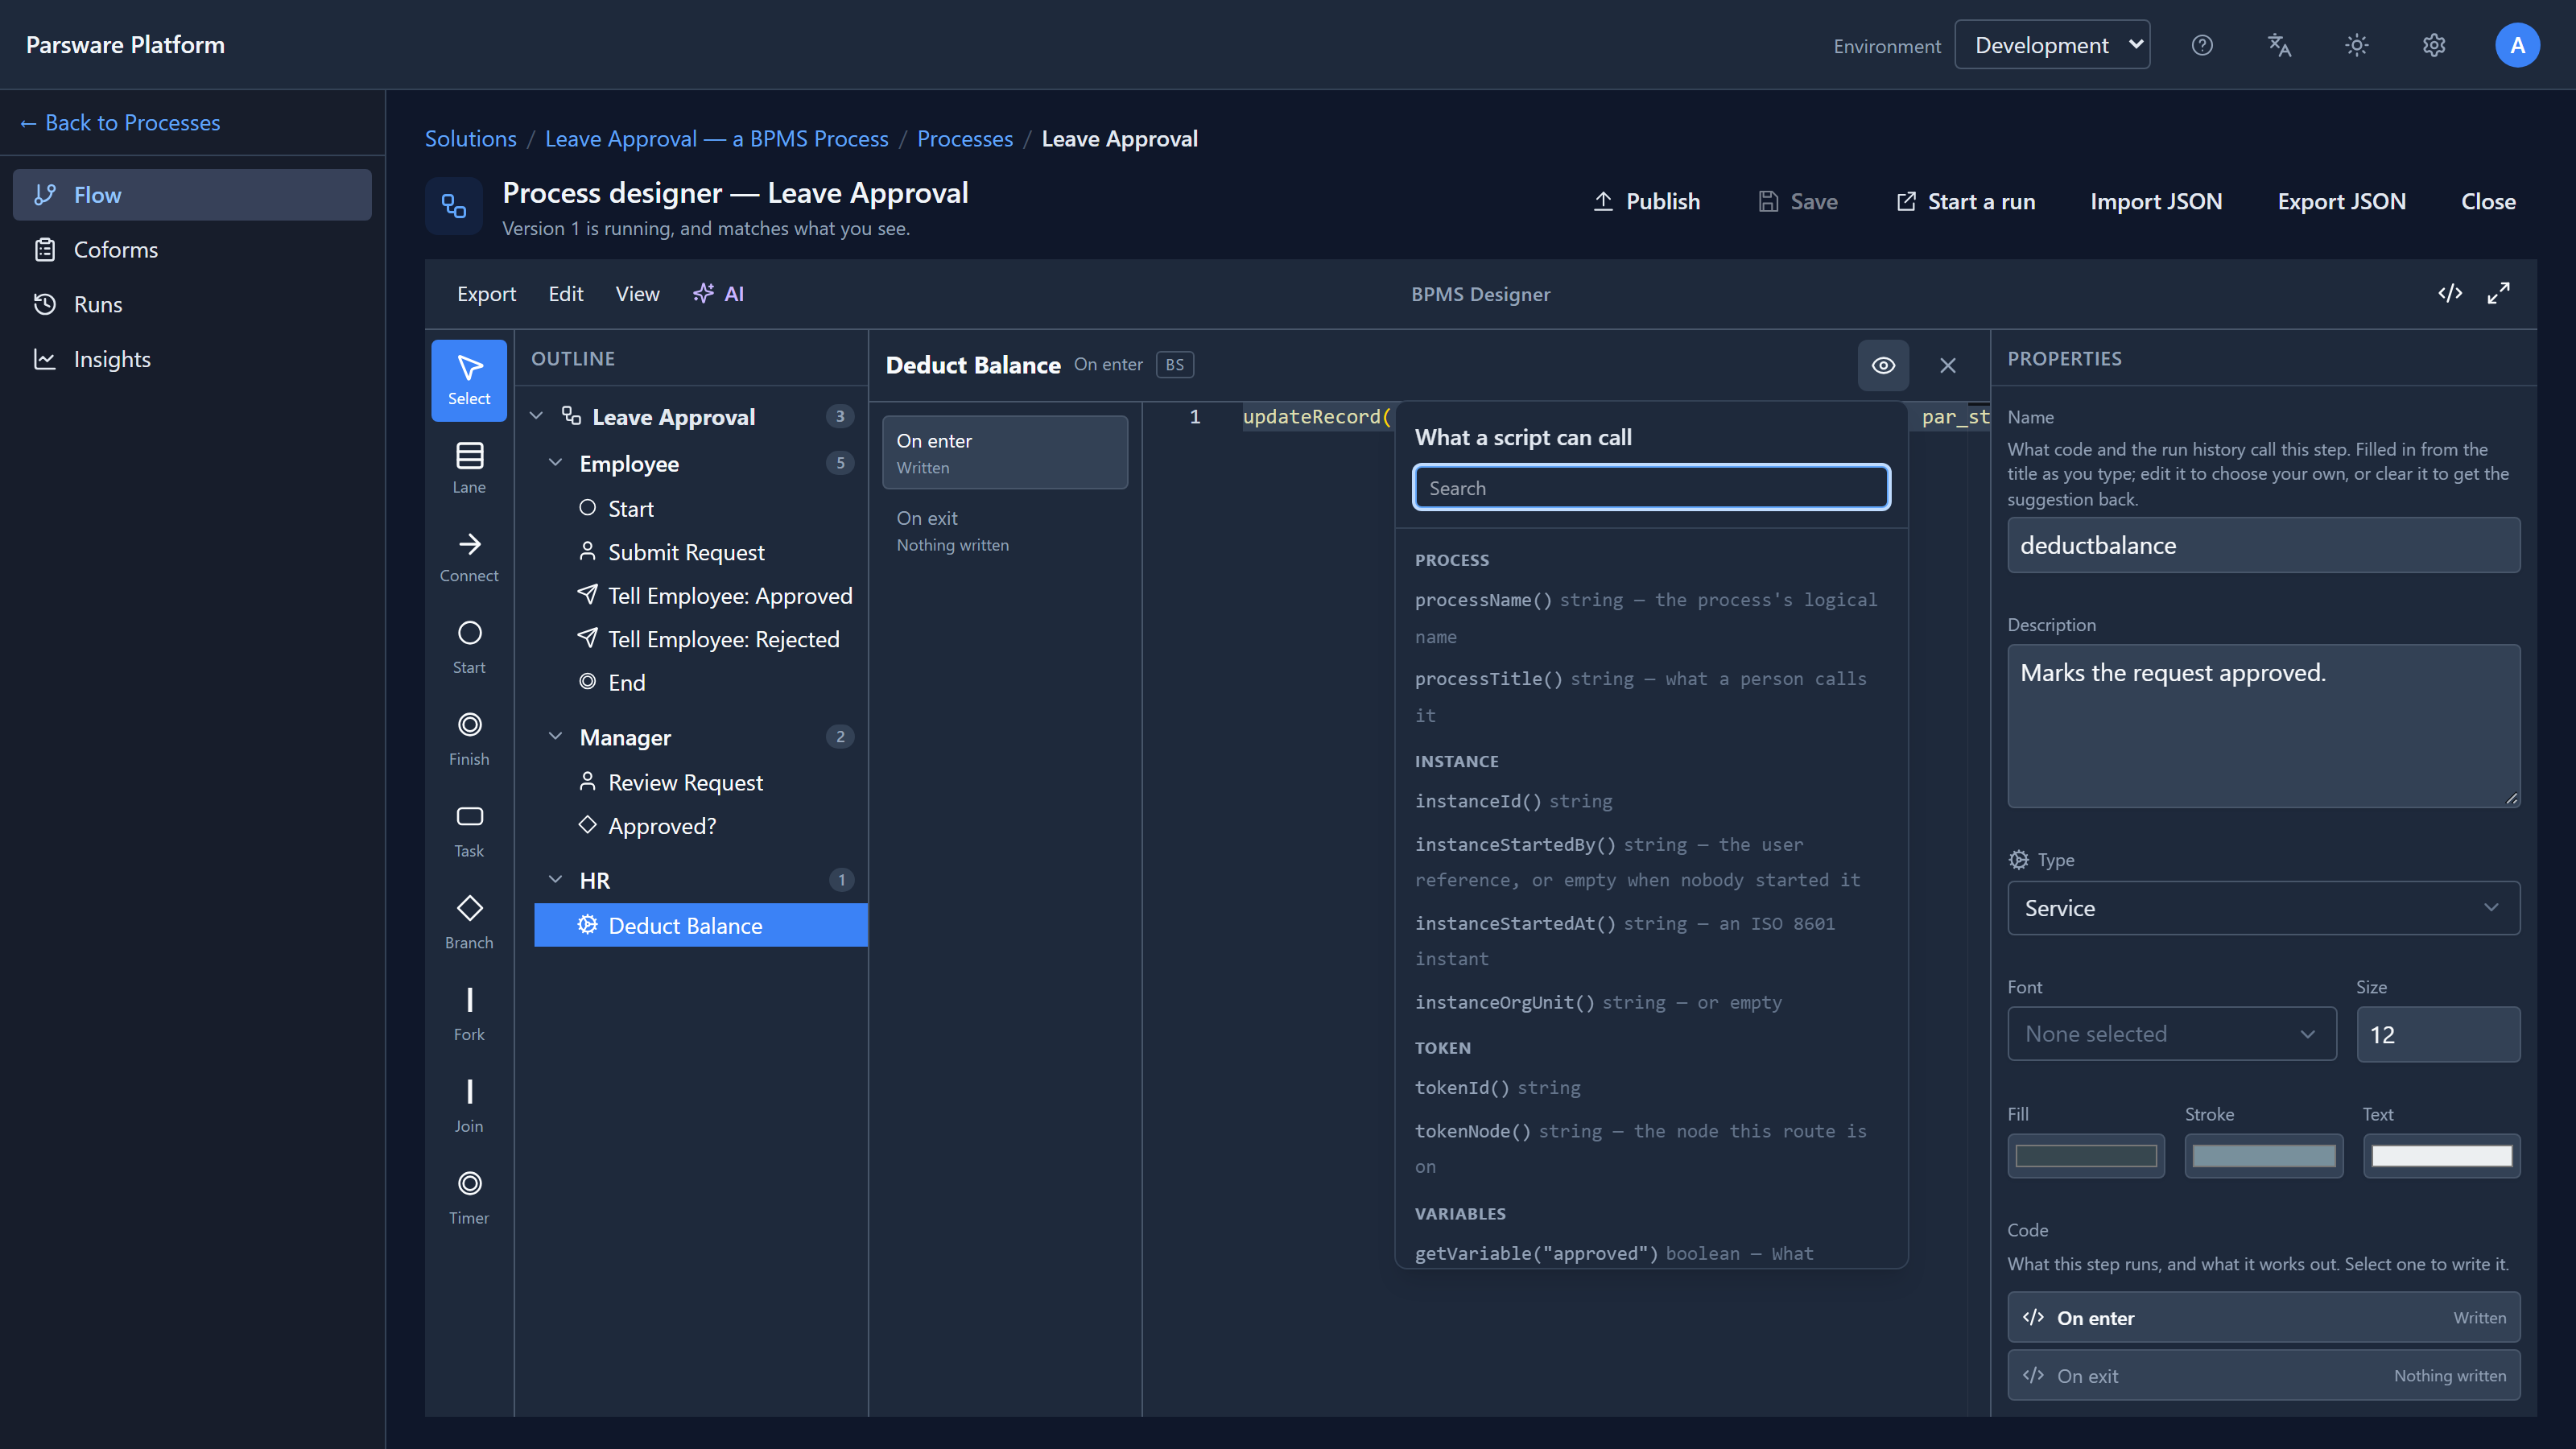Open the Edit menu
The height and width of the screenshot is (1449, 2576).
click(565, 293)
